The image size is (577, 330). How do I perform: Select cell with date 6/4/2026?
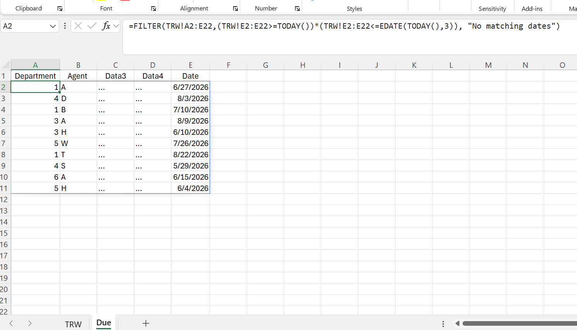pos(191,188)
